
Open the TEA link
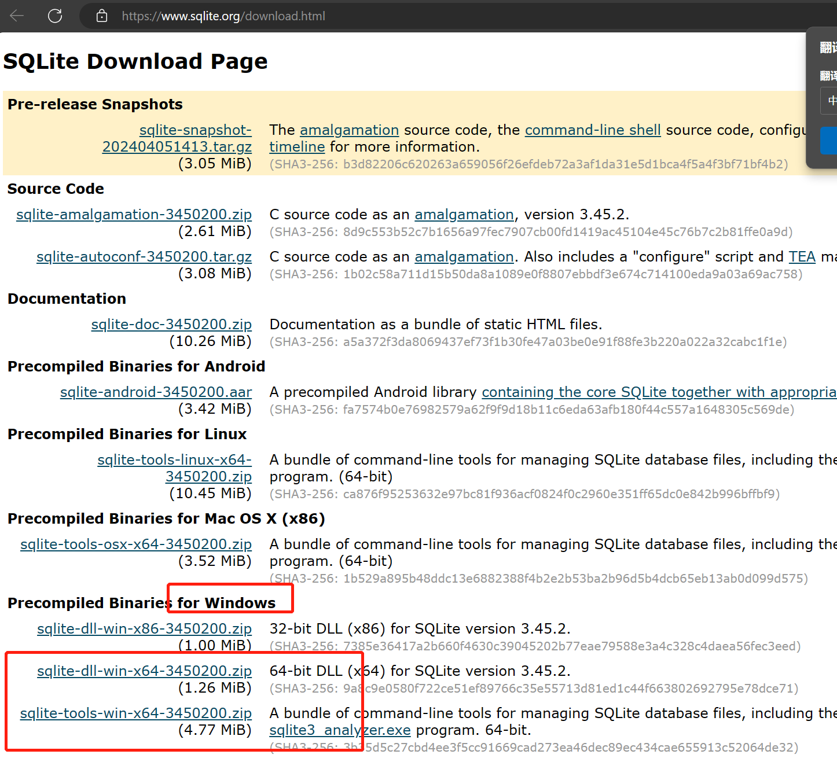[802, 256]
